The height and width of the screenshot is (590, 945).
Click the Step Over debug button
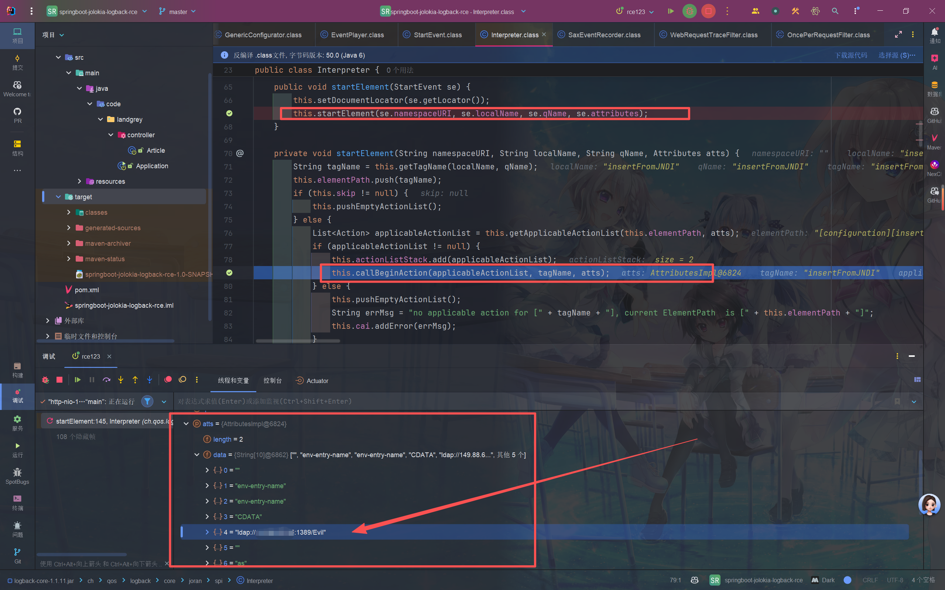point(106,380)
